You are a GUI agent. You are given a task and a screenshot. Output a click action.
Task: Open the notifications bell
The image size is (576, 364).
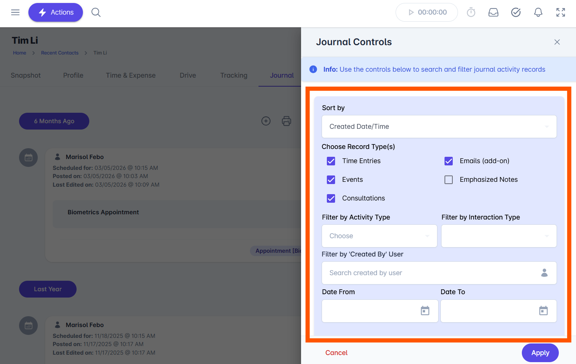tap(538, 12)
